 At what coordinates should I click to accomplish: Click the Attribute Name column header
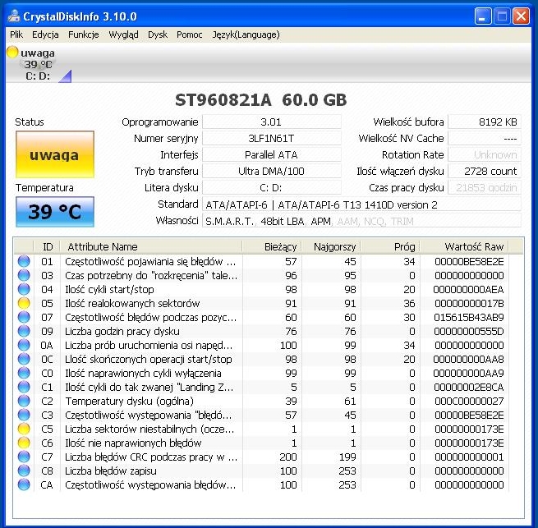151,246
